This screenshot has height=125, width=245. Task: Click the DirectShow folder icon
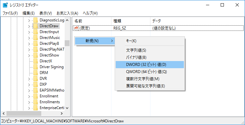tap(36, 55)
